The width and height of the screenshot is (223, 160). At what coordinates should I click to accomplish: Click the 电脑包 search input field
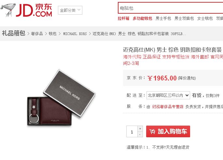coord(170,8)
